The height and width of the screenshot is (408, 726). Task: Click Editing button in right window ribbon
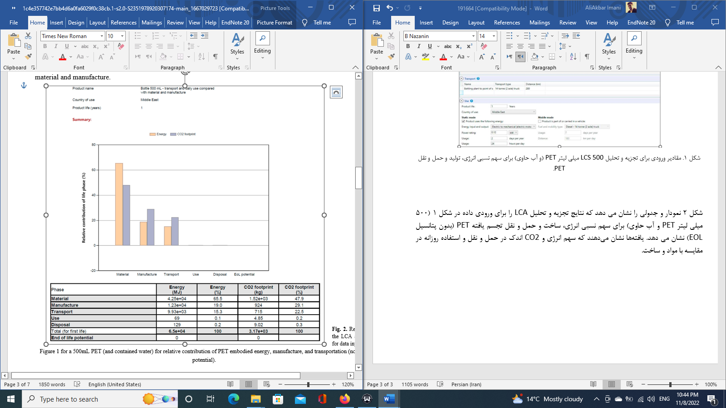[634, 45]
